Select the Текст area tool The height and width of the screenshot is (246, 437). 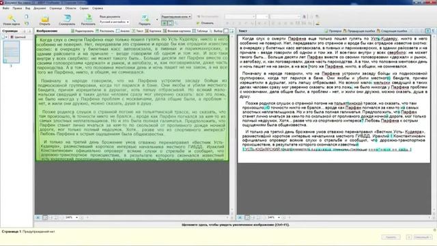(x=138, y=31)
